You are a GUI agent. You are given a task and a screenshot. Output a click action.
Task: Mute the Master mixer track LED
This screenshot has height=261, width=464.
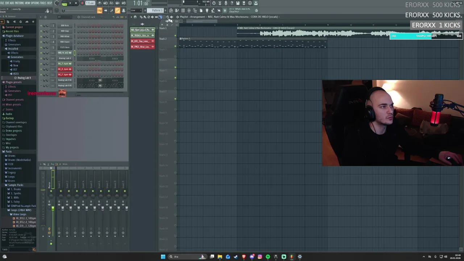click(x=51, y=190)
